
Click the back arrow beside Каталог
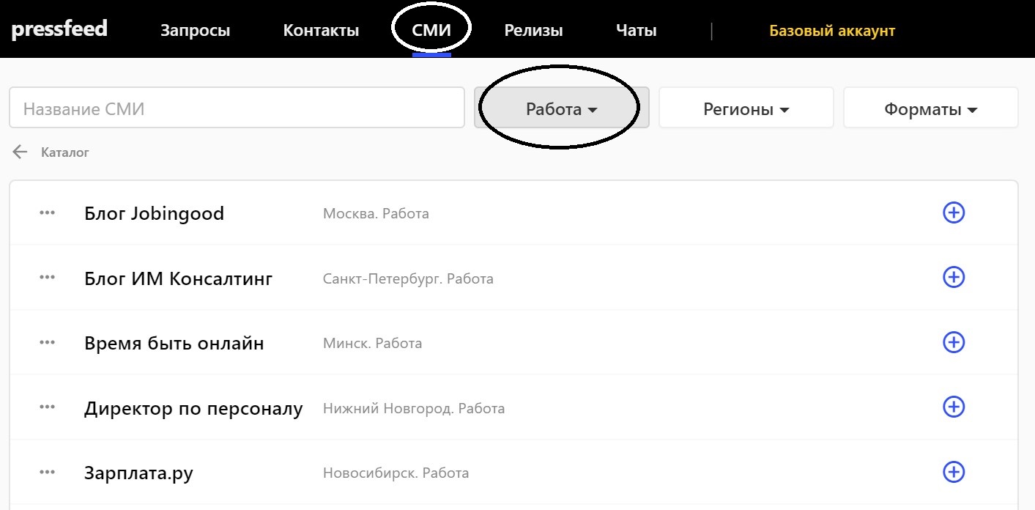click(x=20, y=152)
